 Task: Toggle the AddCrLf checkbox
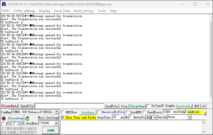click(185, 112)
